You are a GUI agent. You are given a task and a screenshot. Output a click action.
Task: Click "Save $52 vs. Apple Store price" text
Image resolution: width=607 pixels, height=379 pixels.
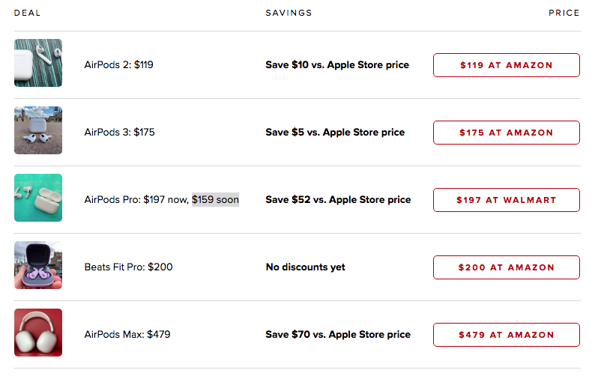[x=338, y=200]
